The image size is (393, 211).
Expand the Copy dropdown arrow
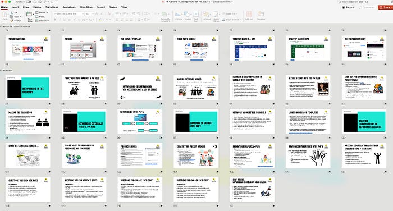20,17
